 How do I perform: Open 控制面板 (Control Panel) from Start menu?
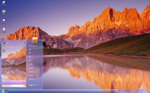tap(31, 68)
